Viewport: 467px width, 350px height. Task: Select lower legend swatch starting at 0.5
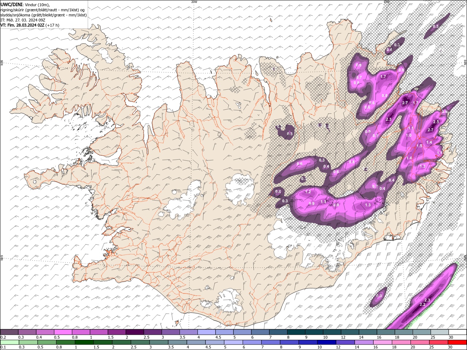[x=47, y=342]
